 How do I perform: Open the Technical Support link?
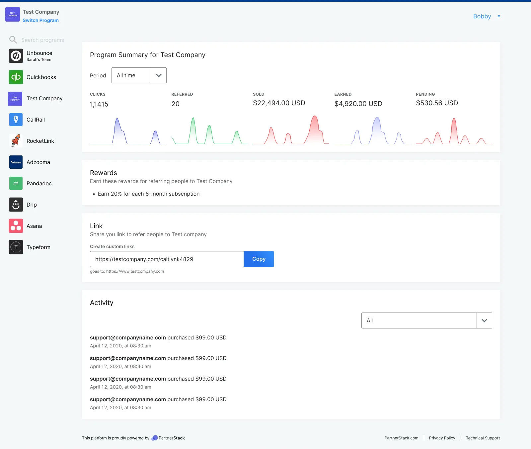pyautogui.click(x=483, y=438)
